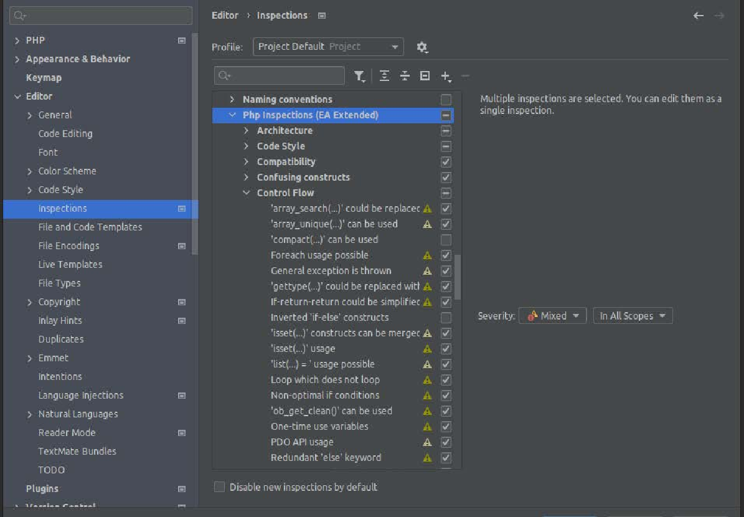The width and height of the screenshot is (744, 517).
Task: Toggle the Architecture group checkbox
Action: 446,131
